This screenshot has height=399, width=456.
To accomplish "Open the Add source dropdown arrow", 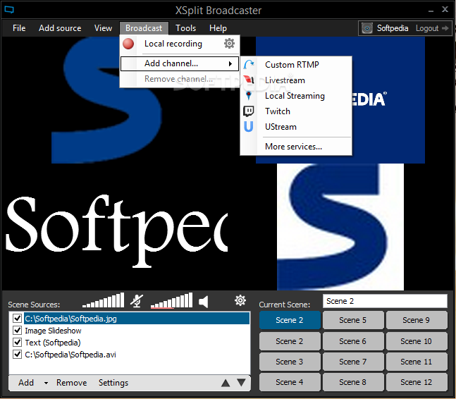I will (x=46, y=383).
